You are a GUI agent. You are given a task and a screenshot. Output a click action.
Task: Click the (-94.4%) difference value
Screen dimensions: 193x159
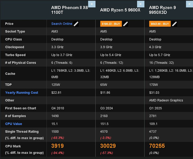click(58, 153)
